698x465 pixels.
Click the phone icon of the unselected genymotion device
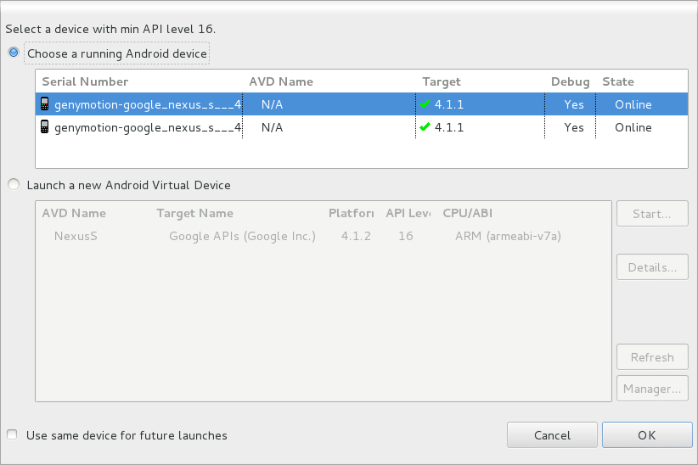tap(44, 126)
